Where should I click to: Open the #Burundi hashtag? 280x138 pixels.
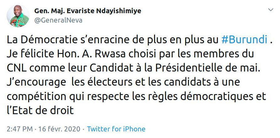245,40
